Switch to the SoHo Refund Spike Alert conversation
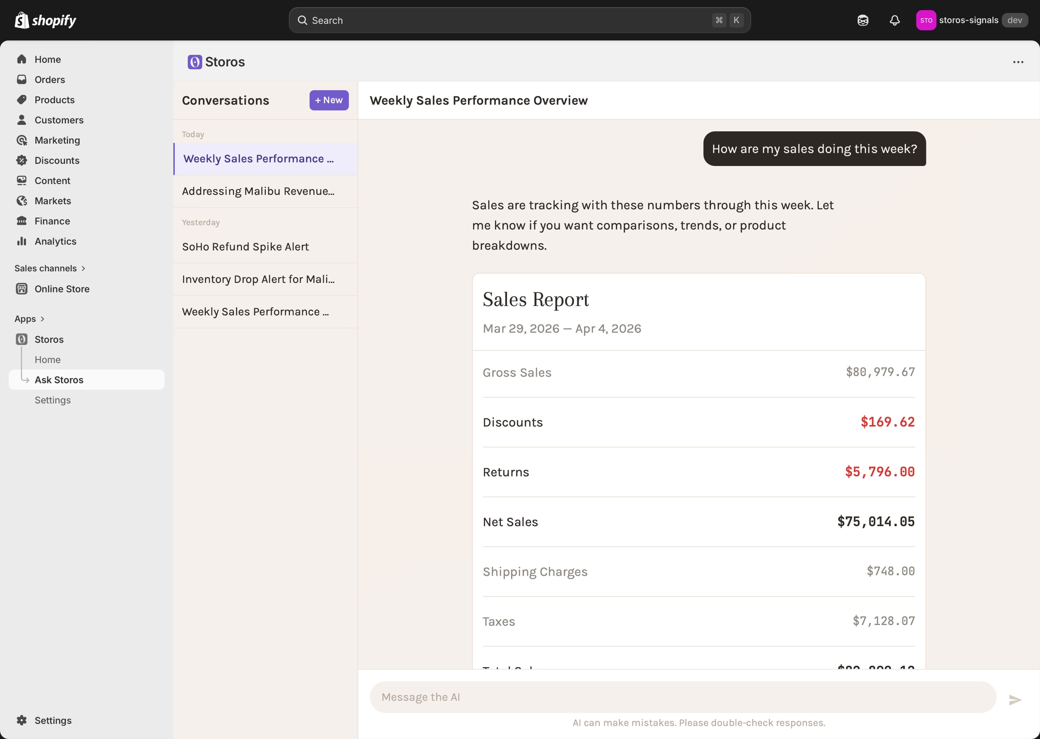Image resolution: width=1040 pixels, height=739 pixels. click(245, 246)
